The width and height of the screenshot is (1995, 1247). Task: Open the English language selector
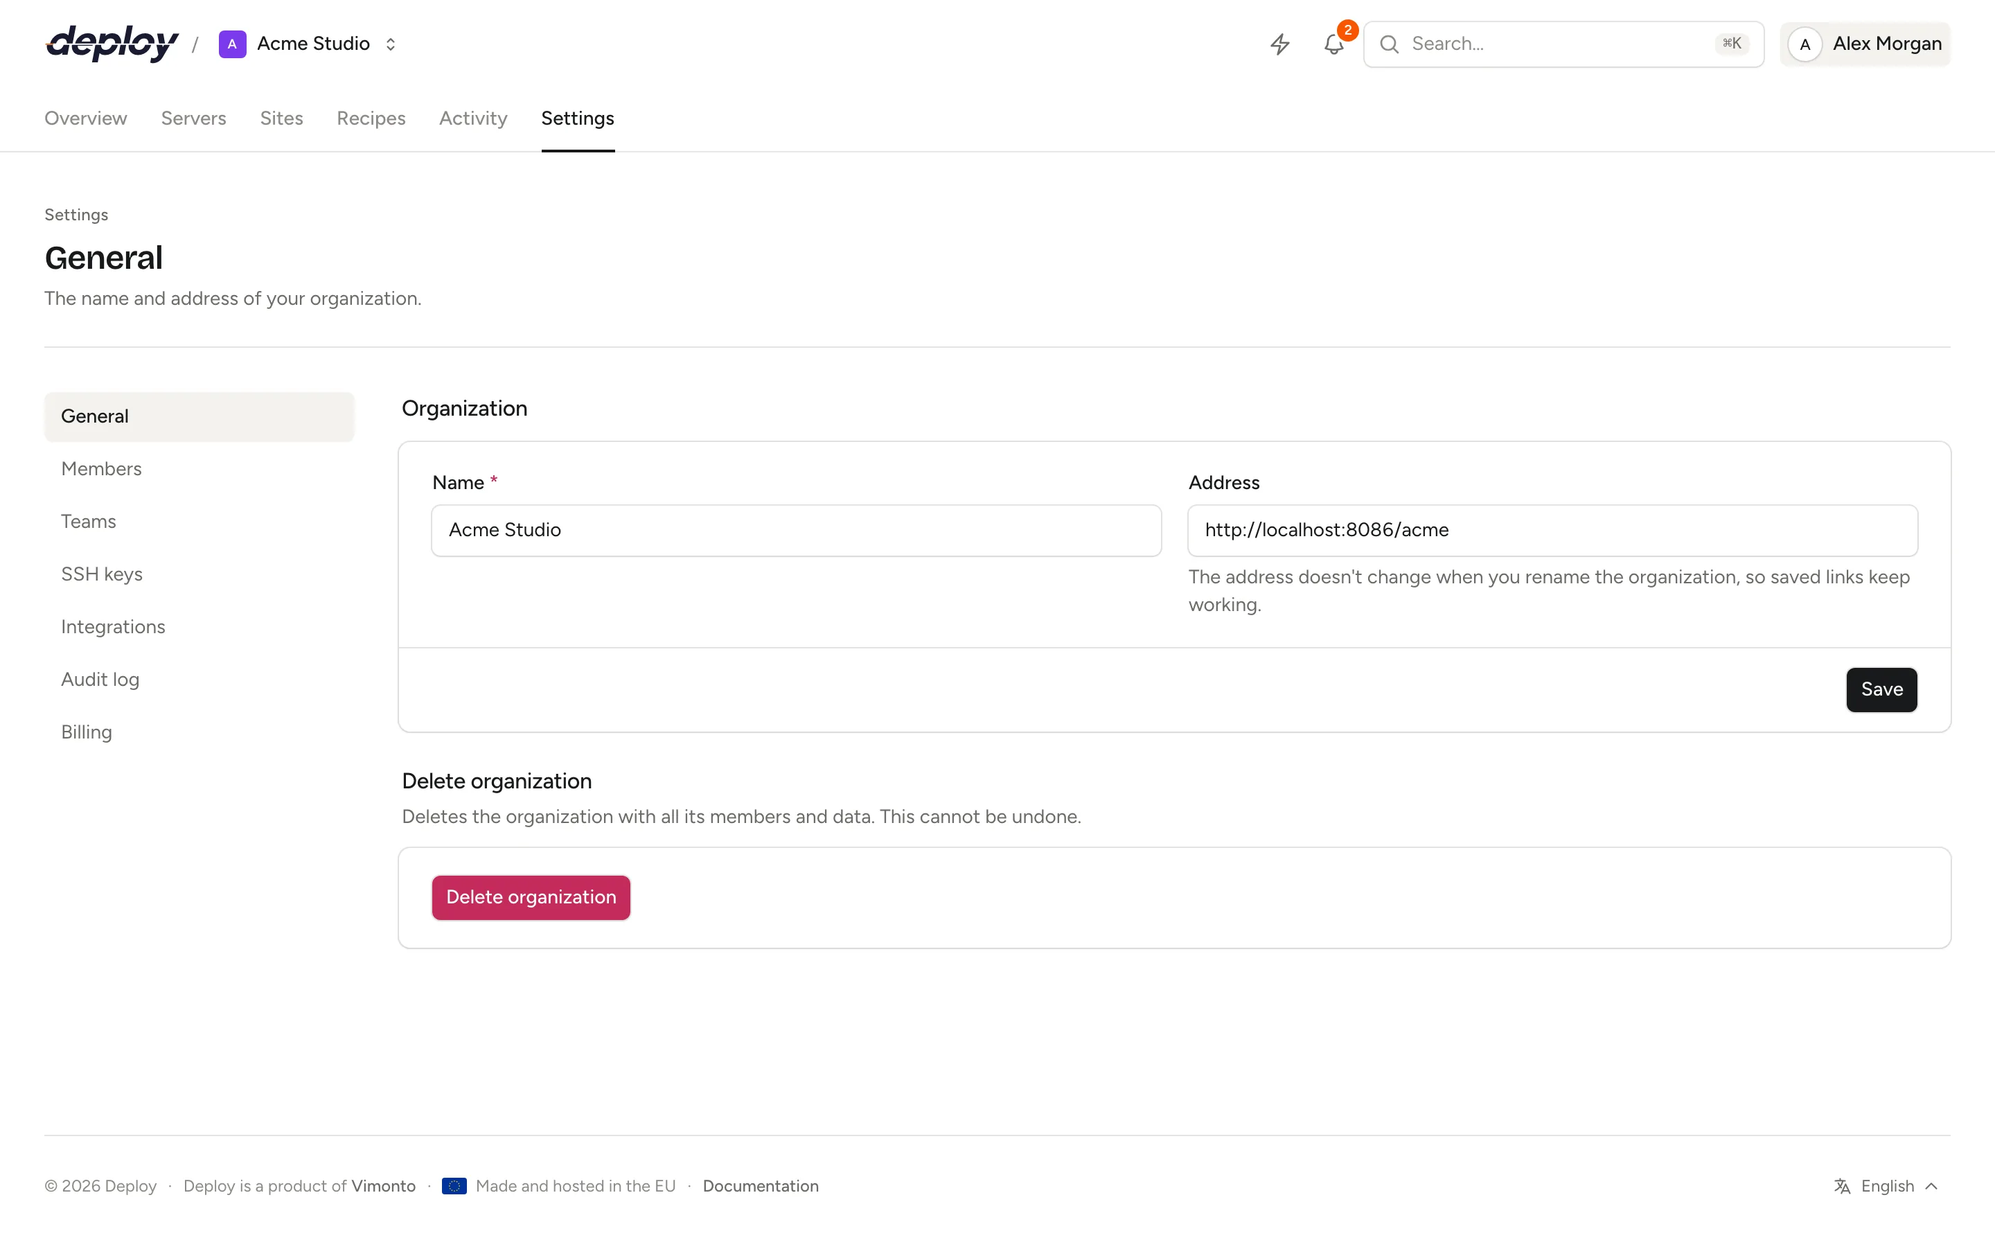(x=1886, y=1186)
